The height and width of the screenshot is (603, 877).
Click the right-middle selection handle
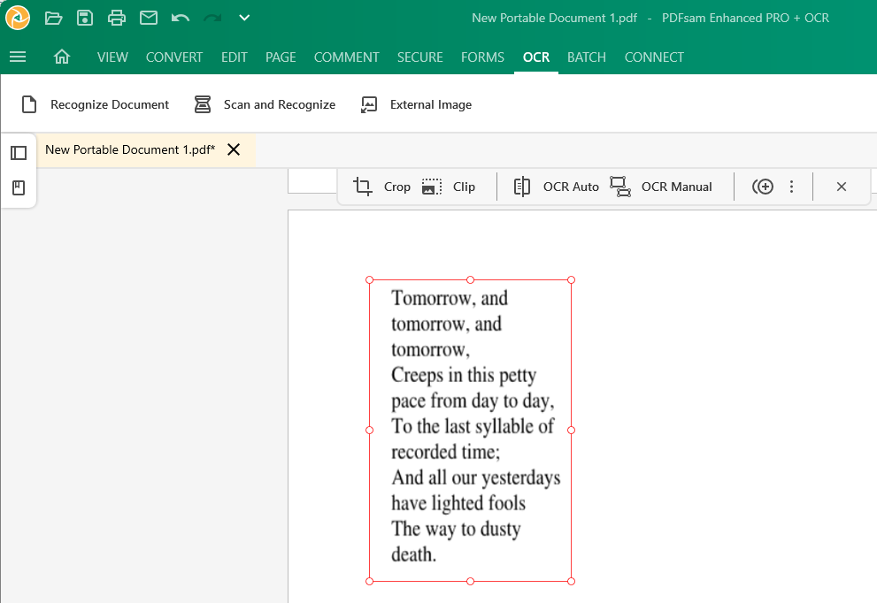tap(571, 431)
